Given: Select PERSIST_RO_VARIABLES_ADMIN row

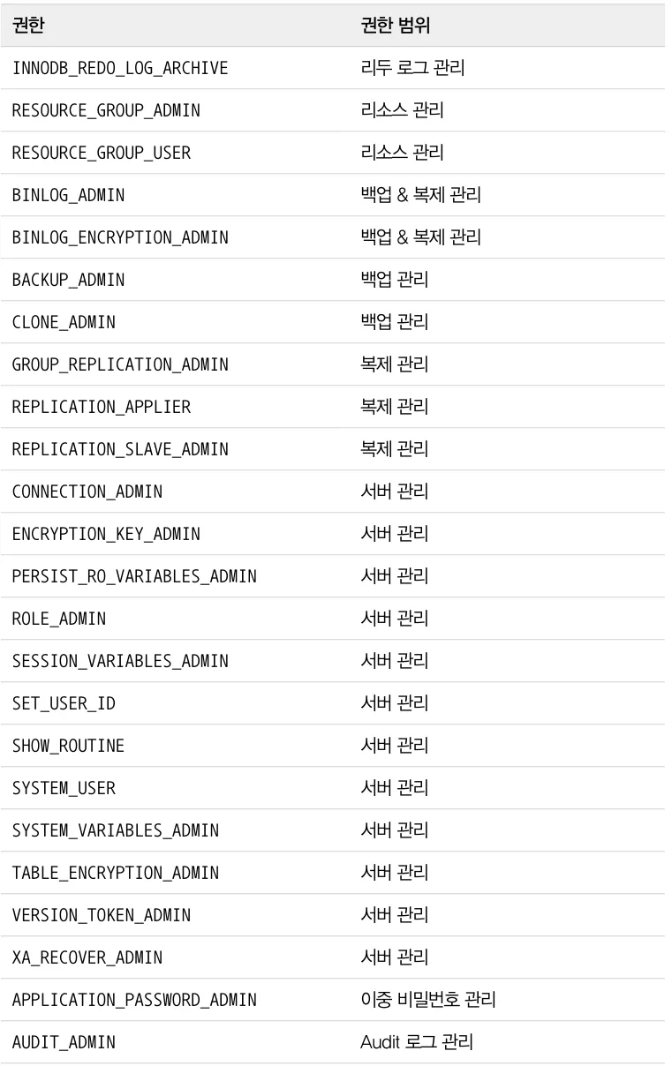Looking at the screenshot, I should tap(336, 576).
